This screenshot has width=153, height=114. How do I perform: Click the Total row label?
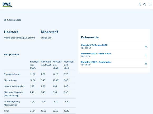click(6, 111)
